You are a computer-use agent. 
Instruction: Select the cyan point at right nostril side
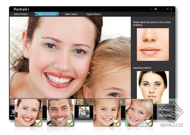[x=72, y=70]
